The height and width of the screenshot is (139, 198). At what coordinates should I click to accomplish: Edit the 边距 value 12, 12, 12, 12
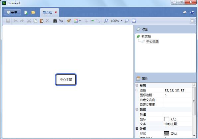[174, 90]
